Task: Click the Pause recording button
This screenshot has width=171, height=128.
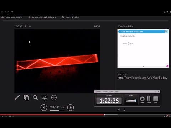Action: click(149, 100)
